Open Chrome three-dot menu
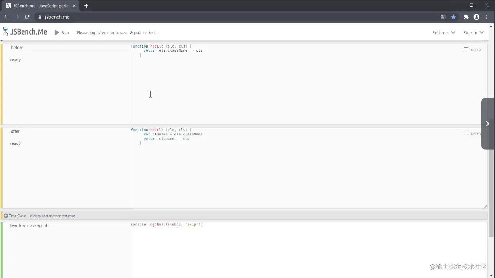This screenshot has height=278, width=495. 487,17
